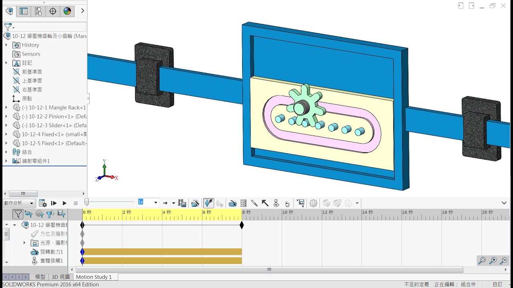Open the ConfigurationManager tab
The width and height of the screenshot is (513, 288).
pyautogui.click(x=38, y=11)
